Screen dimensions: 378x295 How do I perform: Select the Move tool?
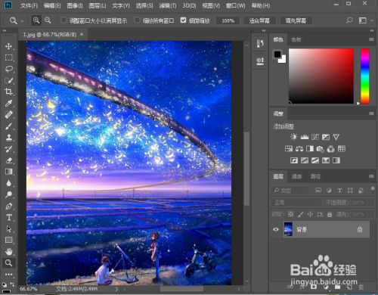point(9,46)
